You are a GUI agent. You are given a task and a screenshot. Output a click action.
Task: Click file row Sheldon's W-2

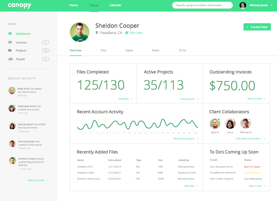[x=136, y=167]
